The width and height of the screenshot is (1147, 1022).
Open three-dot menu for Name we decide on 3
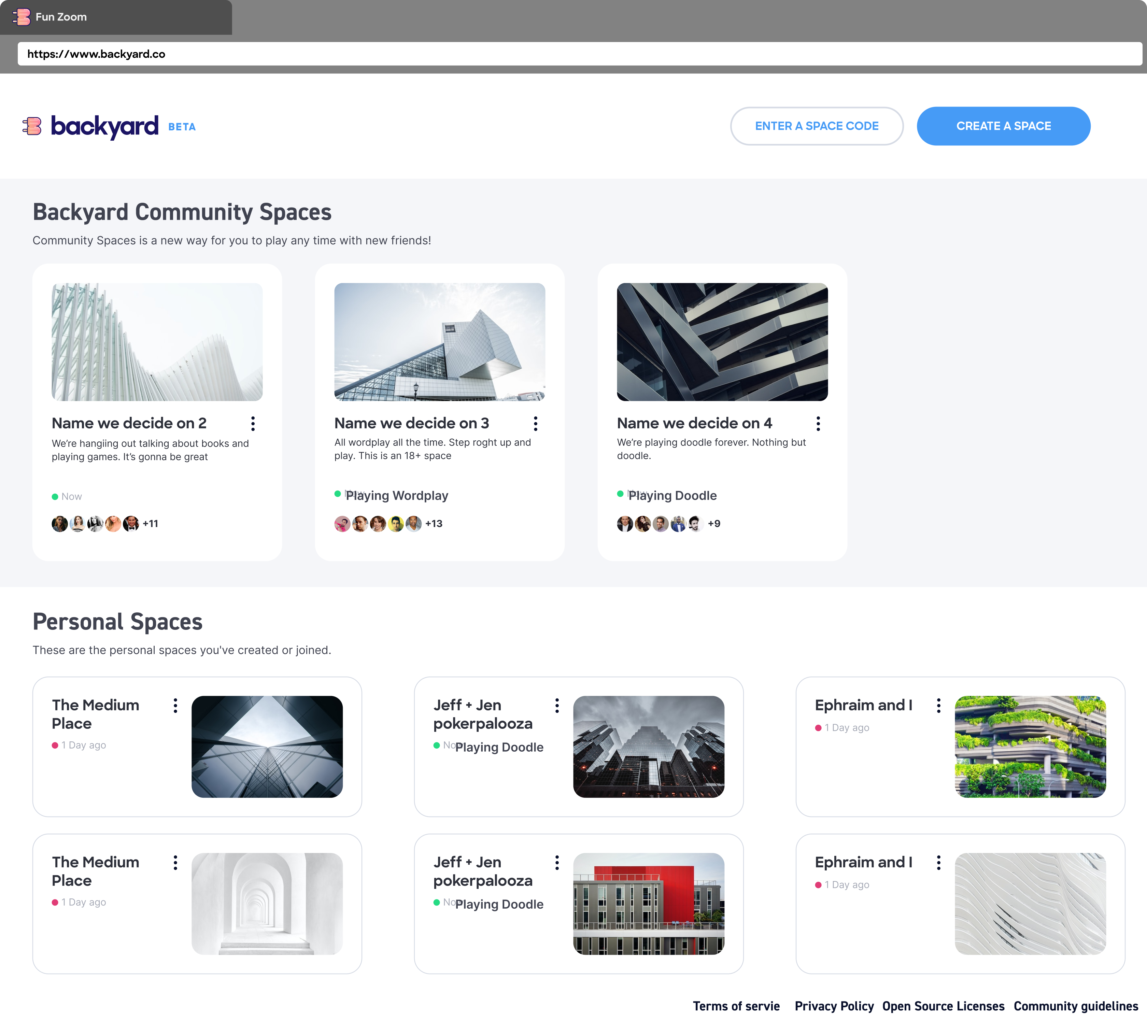(536, 423)
